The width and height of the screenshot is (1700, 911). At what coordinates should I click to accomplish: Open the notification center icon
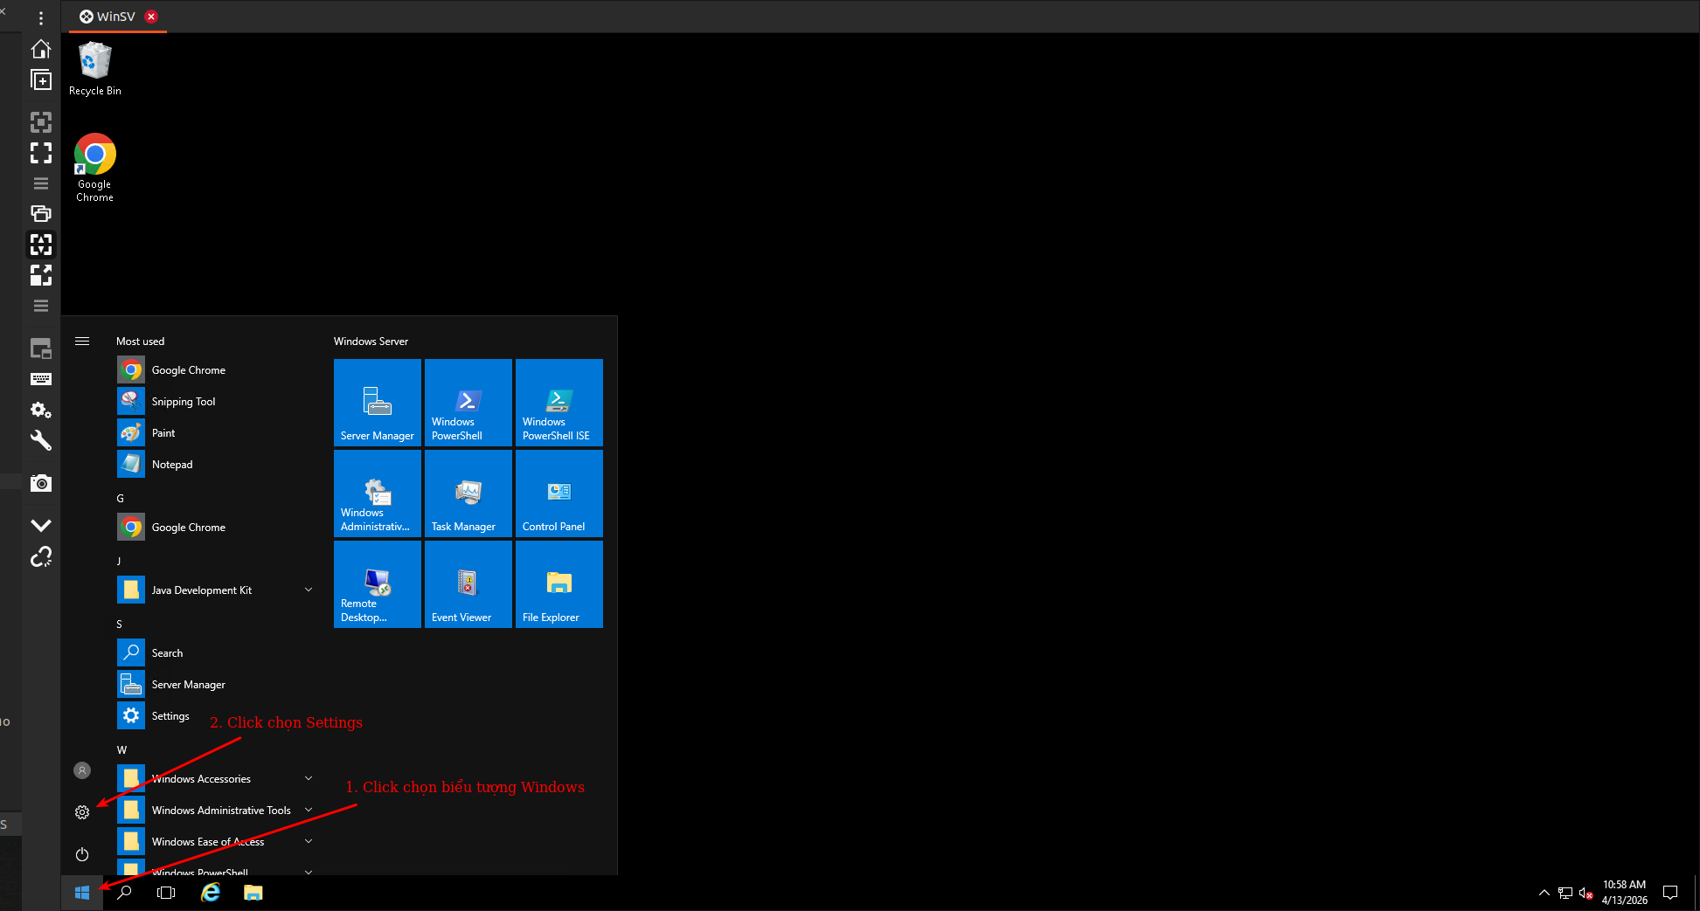[x=1670, y=893]
